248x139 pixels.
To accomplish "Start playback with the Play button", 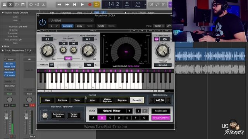I will click(x=82, y=5).
